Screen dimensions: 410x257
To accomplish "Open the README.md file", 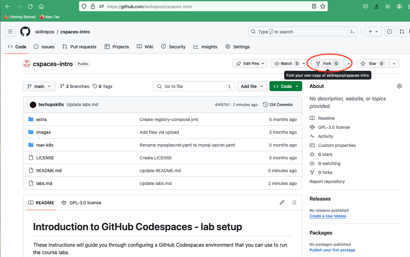I will click(49, 171).
